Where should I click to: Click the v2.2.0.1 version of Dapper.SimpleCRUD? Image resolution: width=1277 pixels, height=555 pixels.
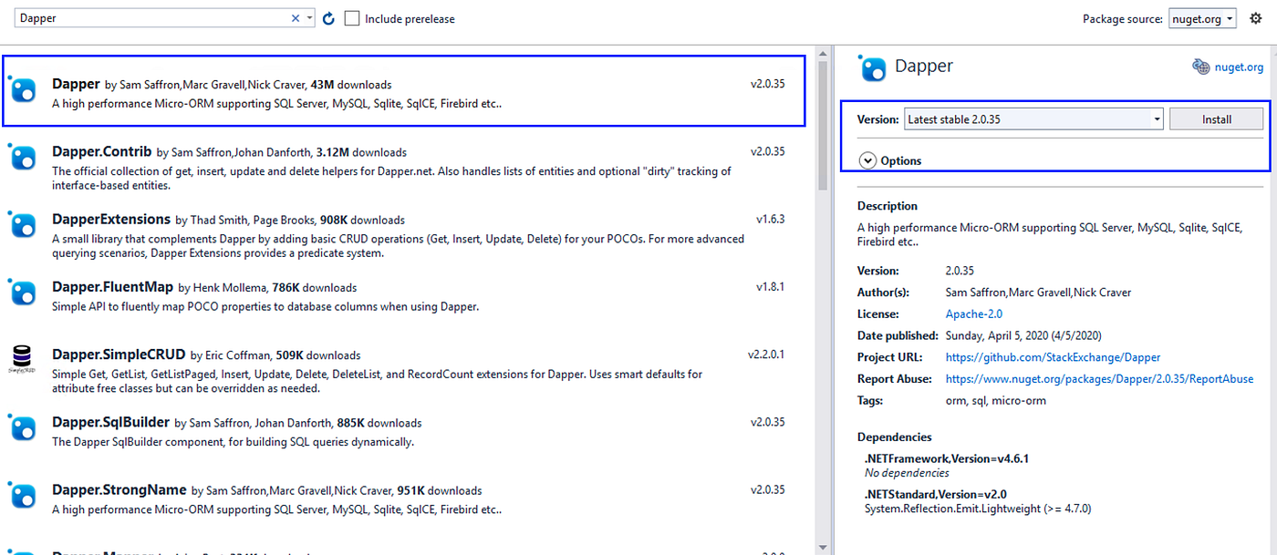tap(766, 355)
